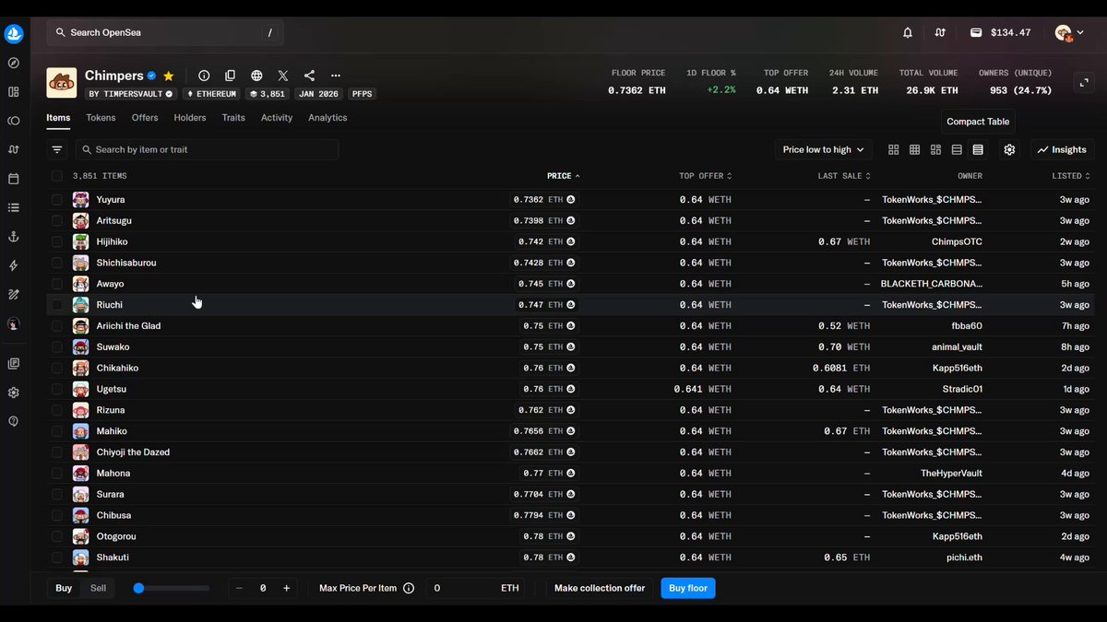Open the more options ellipsis menu

(336, 76)
